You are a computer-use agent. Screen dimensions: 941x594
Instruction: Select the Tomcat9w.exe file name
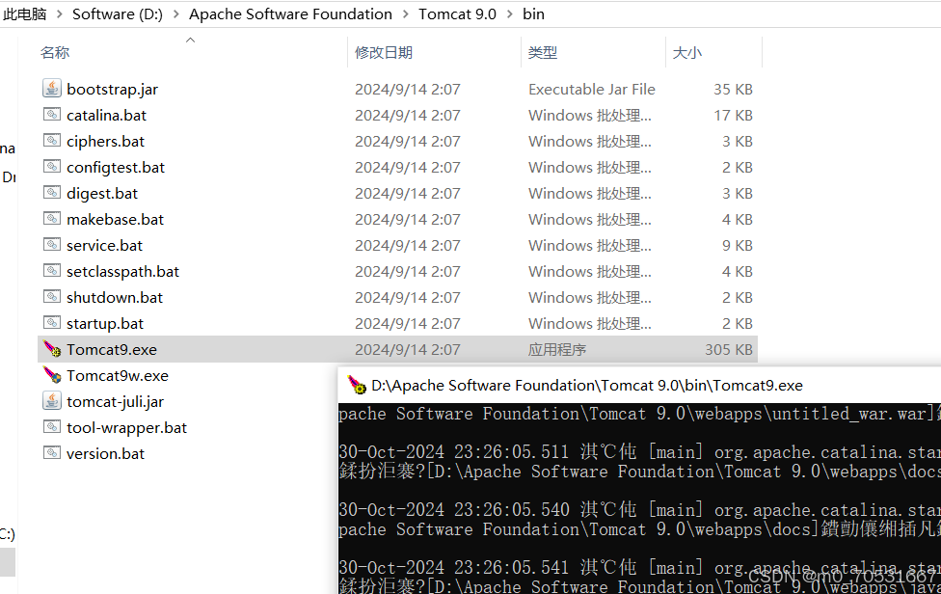[118, 375]
